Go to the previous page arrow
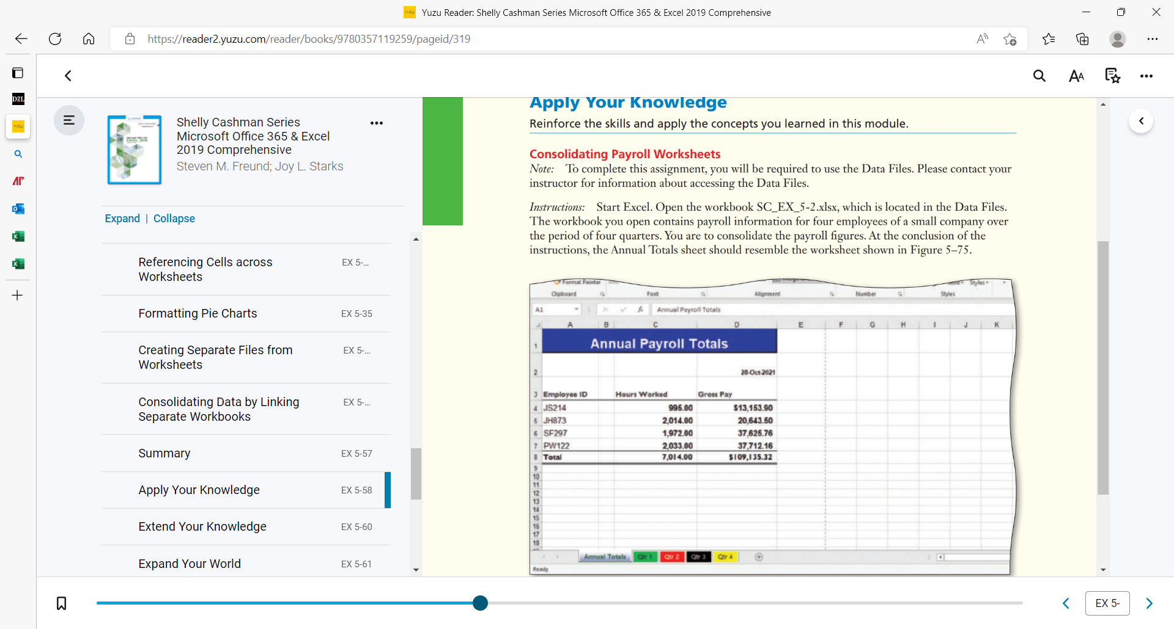The width and height of the screenshot is (1174, 629). [1066, 603]
